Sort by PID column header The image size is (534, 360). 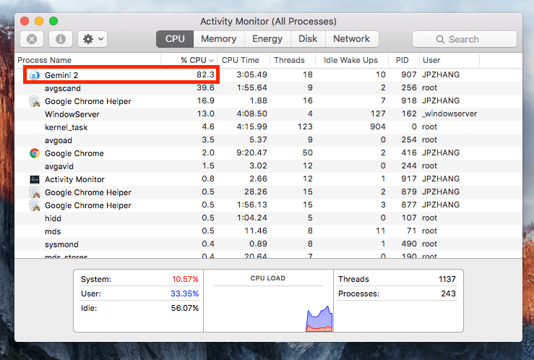(x=403, y=60)
